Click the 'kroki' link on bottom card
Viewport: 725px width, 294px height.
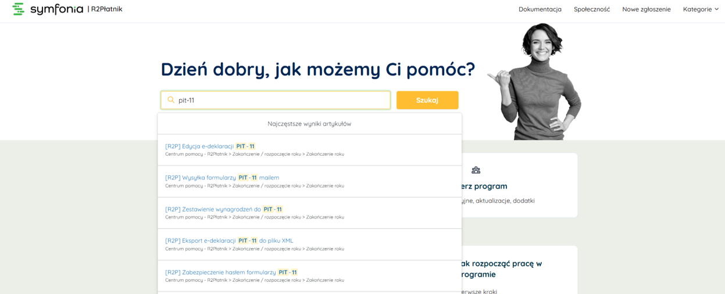[x=490, y=292]
